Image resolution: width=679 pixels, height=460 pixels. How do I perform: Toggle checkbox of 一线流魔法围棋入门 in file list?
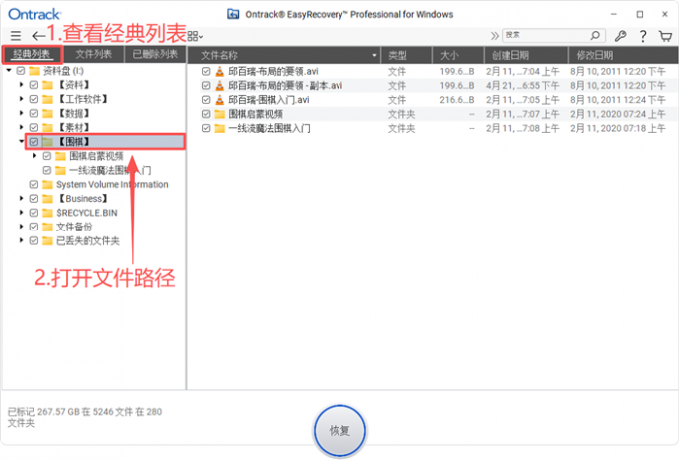(206, 129)
